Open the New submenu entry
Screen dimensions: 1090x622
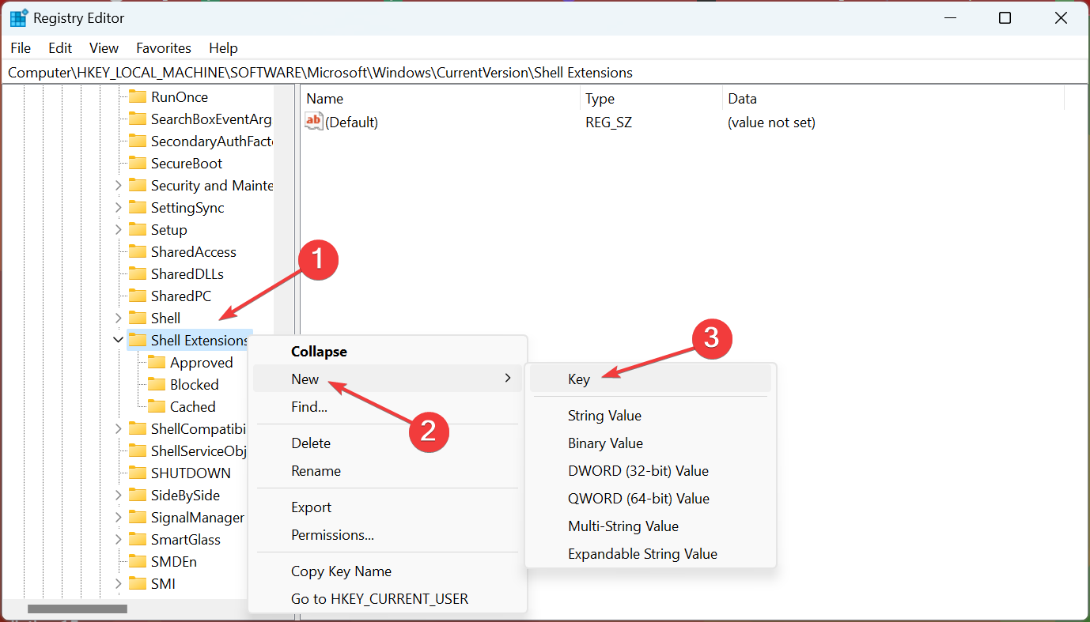[x=388, y=379]
